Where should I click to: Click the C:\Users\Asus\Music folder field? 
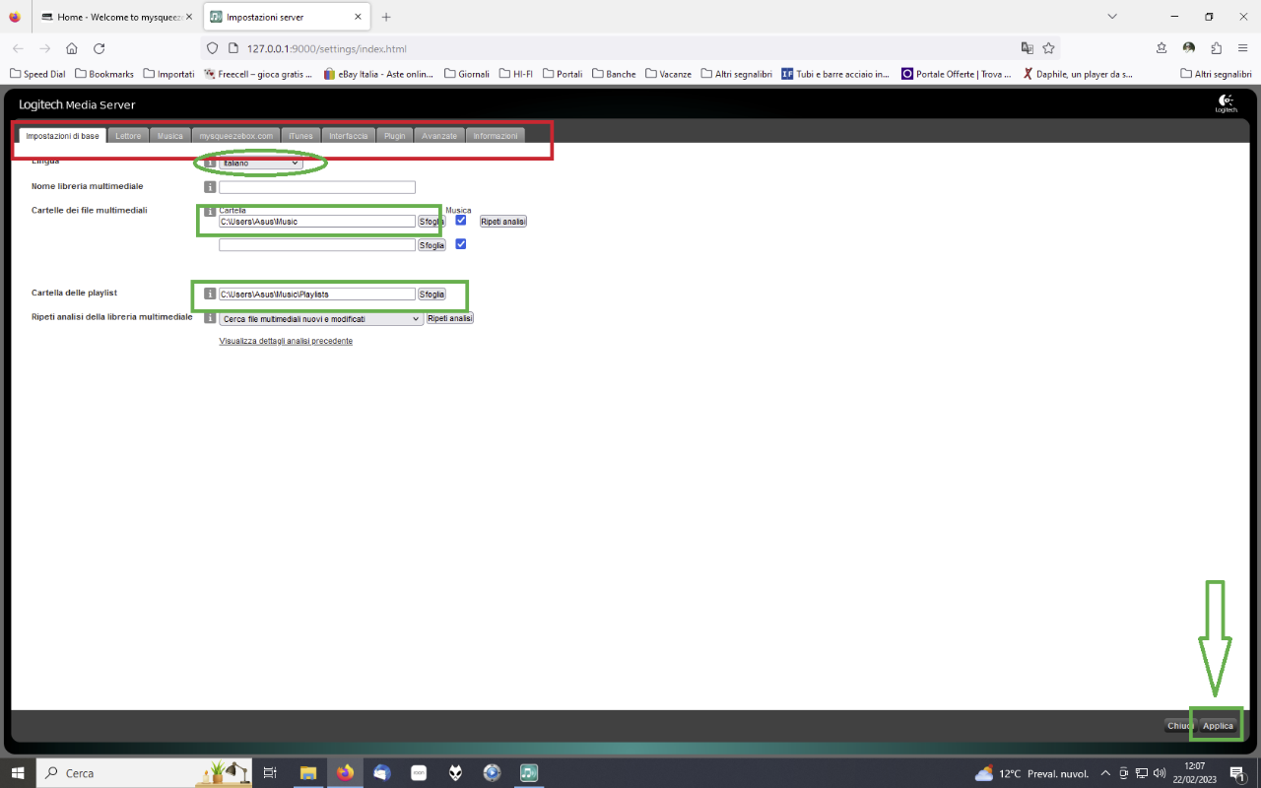pos(317,222)
